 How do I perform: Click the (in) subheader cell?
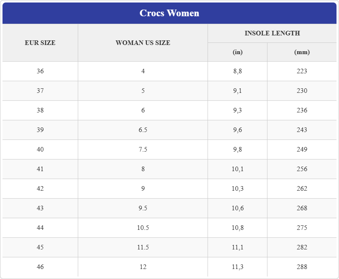point(238,52)
